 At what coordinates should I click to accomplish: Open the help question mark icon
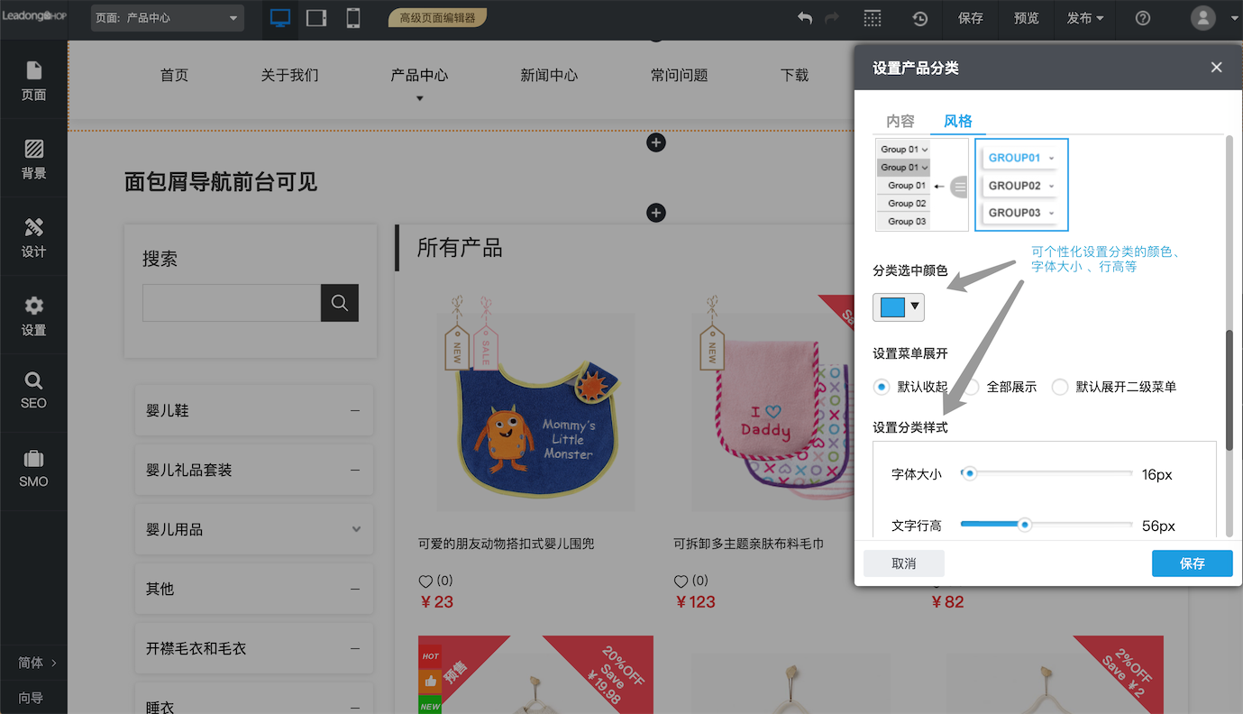pyautogui.click(x=1143, y=18)
